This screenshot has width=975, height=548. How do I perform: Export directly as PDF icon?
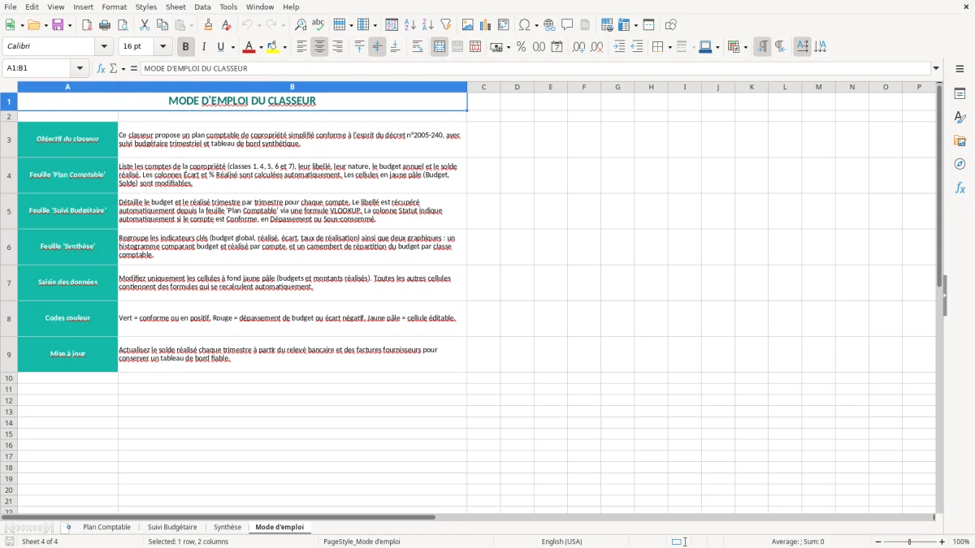(87, 25)
